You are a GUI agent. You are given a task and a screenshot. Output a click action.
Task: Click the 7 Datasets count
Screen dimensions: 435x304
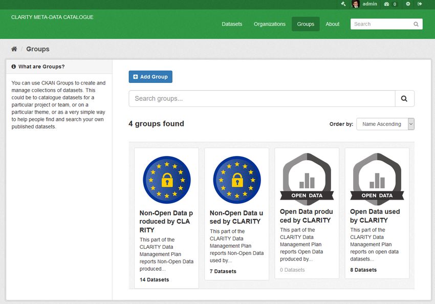pos(223,271)
